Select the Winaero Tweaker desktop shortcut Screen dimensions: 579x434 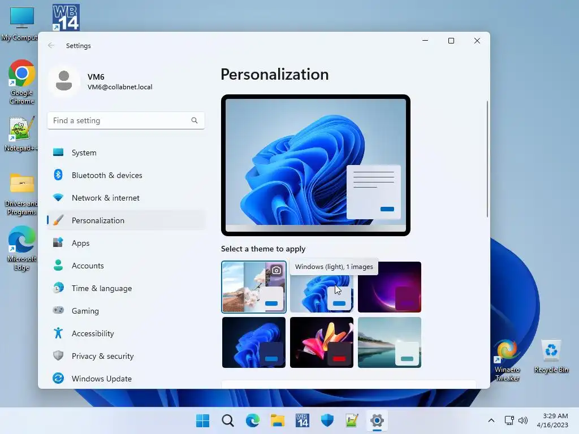507,361
